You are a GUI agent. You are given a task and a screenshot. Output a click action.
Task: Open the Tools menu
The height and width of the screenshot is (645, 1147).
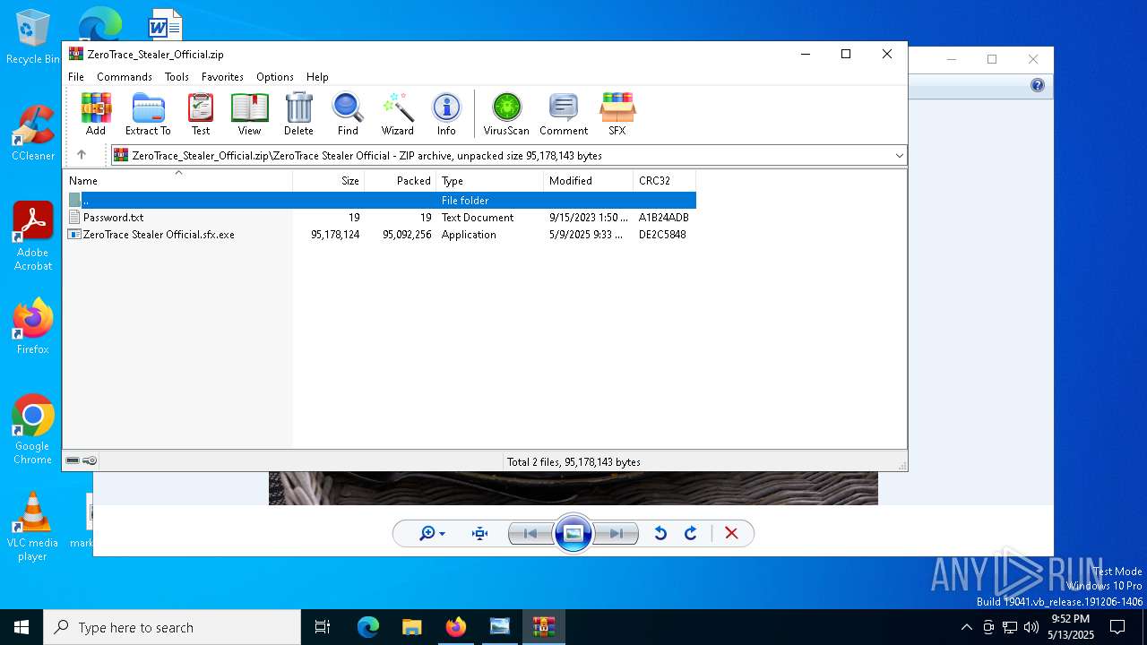pyautogui.click(x=177, y=77)
